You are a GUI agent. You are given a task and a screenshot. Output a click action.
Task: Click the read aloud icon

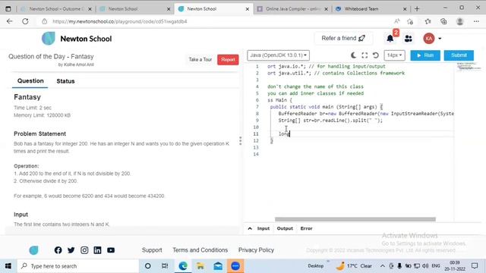click(x=396, y=21)
